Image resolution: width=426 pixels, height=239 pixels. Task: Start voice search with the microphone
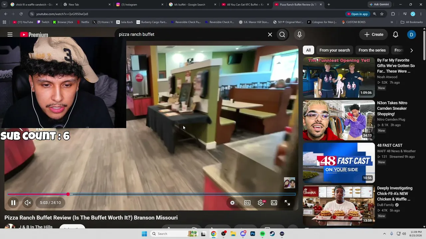click(x=300, y=35)
